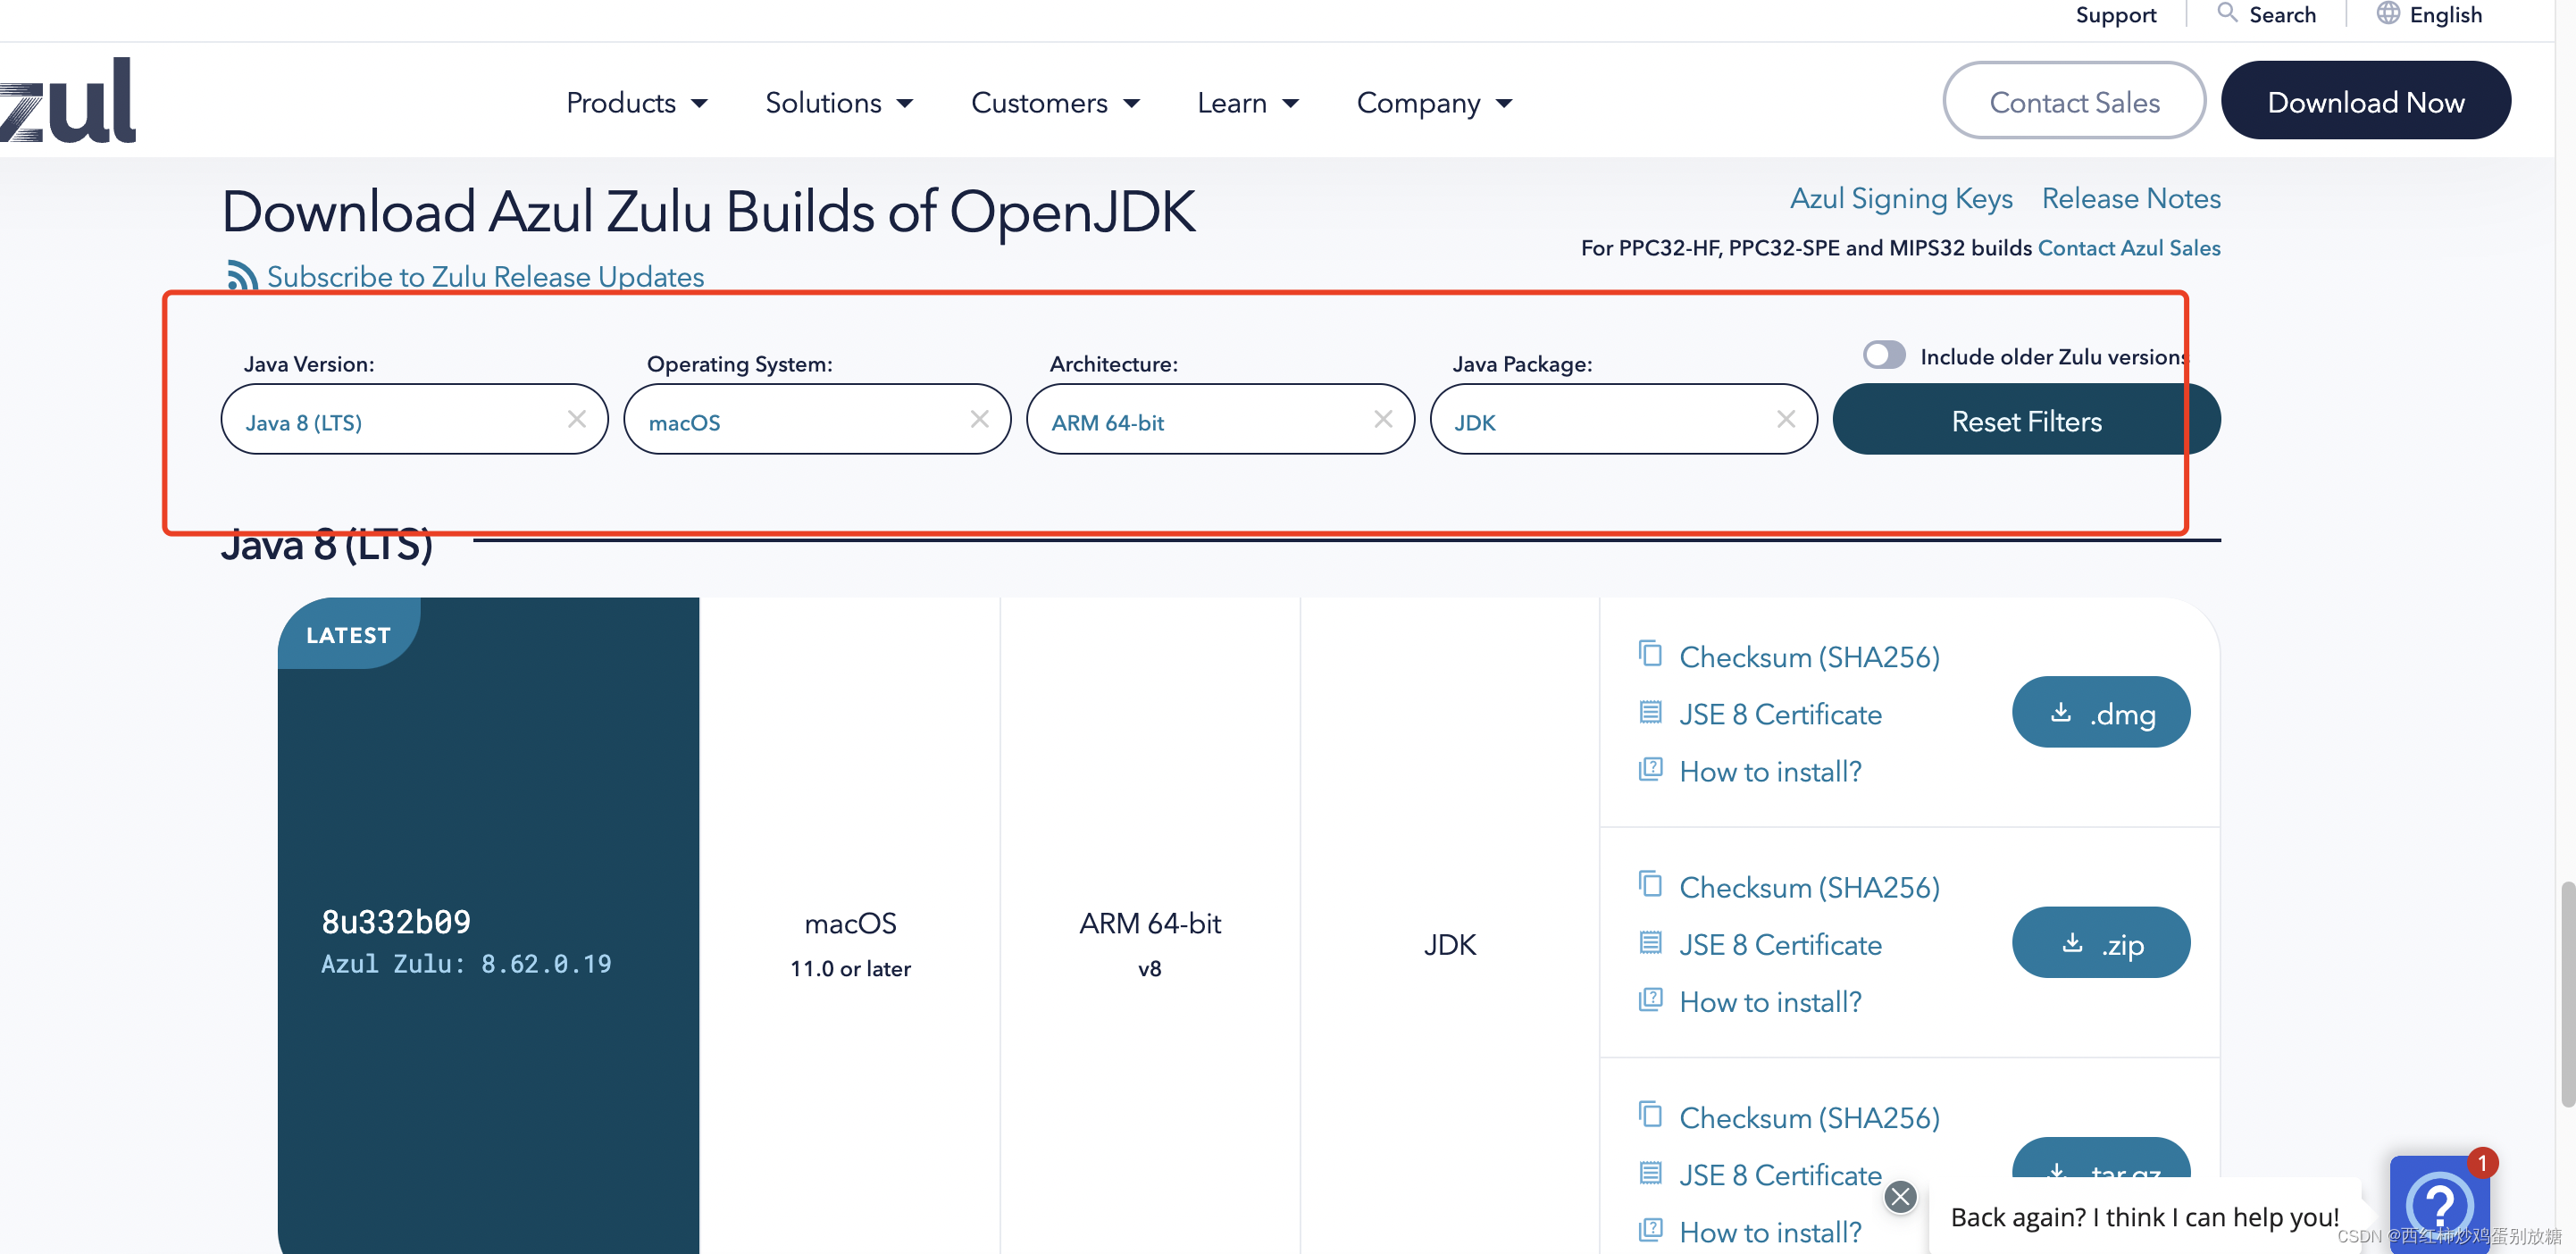The height and width of the screenshot is (1254, 2576).
Task: Expand the Solutions menu
Action: [x=839, y=103]
